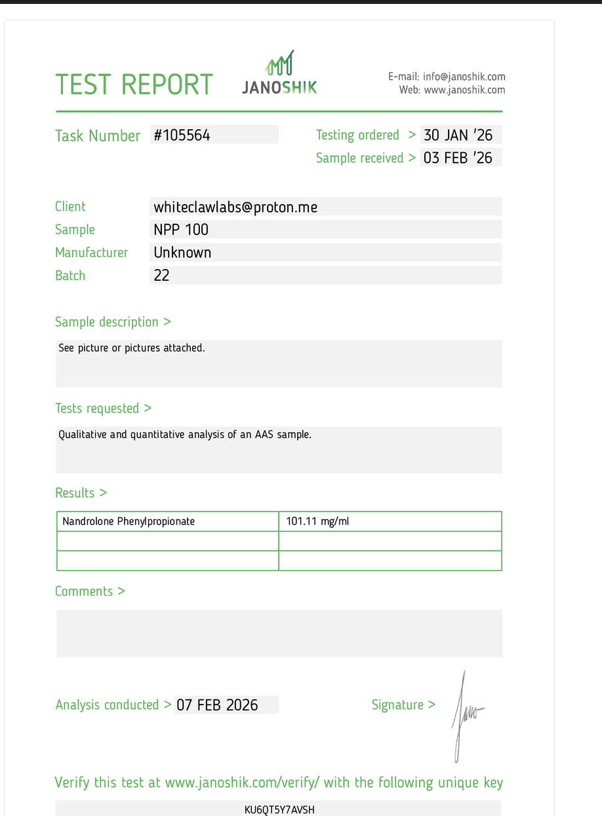Click the Sample description text box
Viewport: 602px width, 816px height.
tap(279, 363)
